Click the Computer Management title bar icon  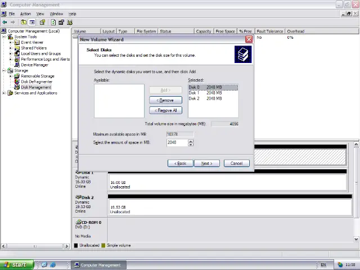pyautogui.click(x=4, y=4)
